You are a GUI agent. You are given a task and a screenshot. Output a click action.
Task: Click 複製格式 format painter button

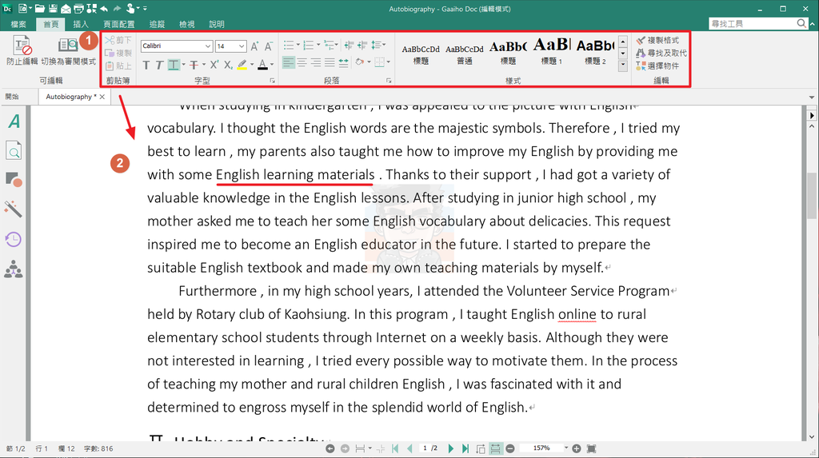pyautogui.click(x=657, y=40)
